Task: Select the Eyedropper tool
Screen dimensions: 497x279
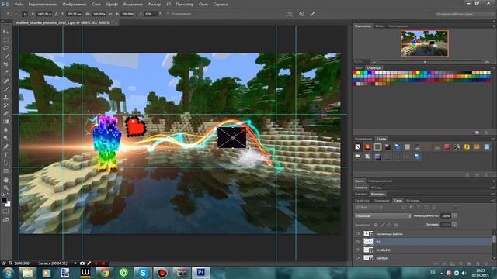Action: (5, 72)
